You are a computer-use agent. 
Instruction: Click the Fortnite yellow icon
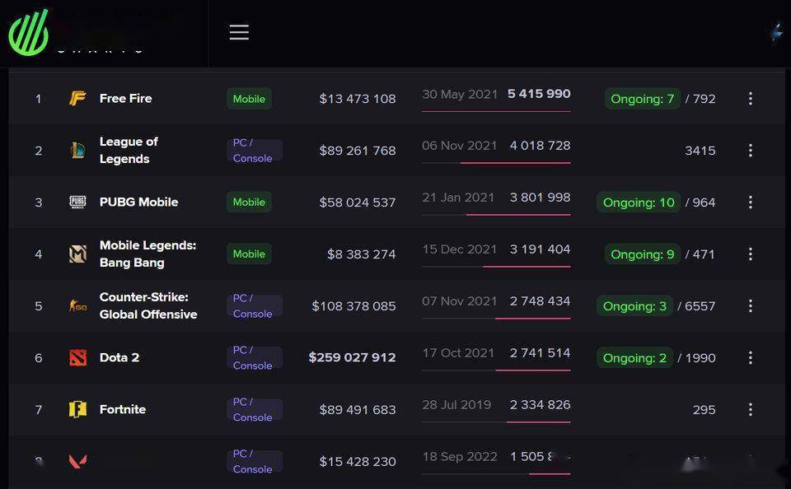click(x=77, y=410)
